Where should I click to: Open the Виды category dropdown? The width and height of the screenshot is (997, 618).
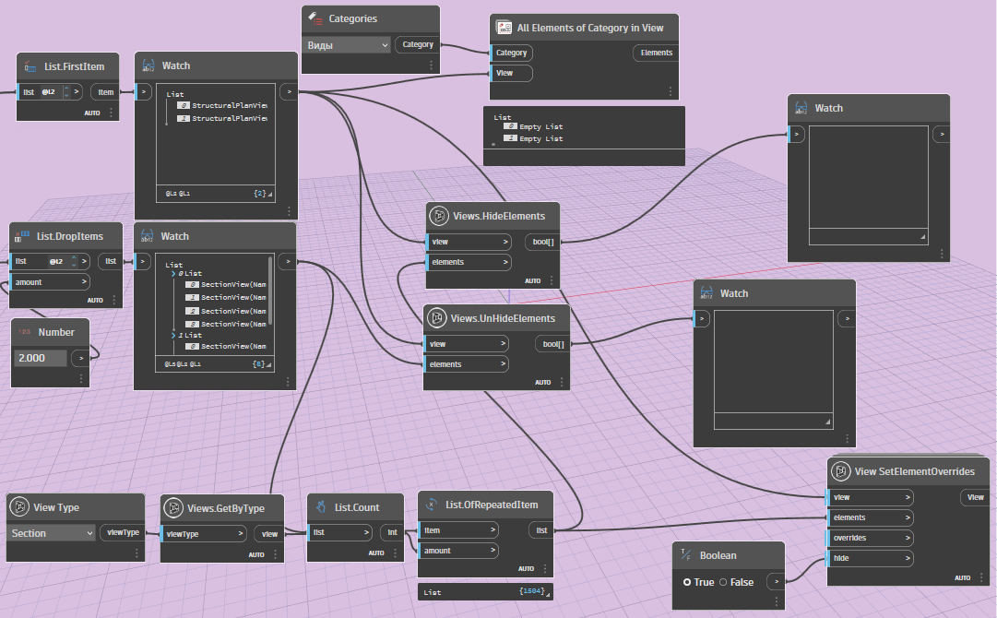[x=347, y=44]
